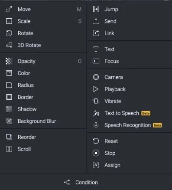This screenshot has width=172, height=190.
Task: Select the Background Blur icon
Action: click(x=9, y=121)
